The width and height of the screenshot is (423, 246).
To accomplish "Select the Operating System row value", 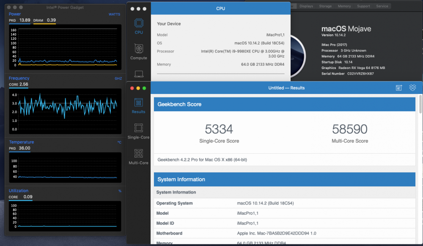I will [265, 203].
